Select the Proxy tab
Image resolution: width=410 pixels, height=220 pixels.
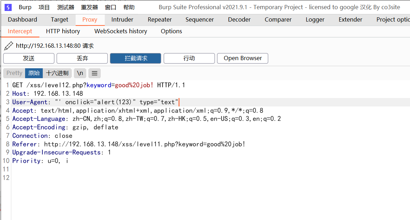coord(90,19)
